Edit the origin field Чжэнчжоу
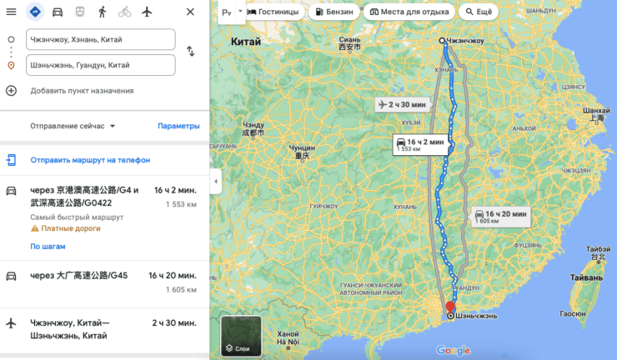 (x=101, y=39)
